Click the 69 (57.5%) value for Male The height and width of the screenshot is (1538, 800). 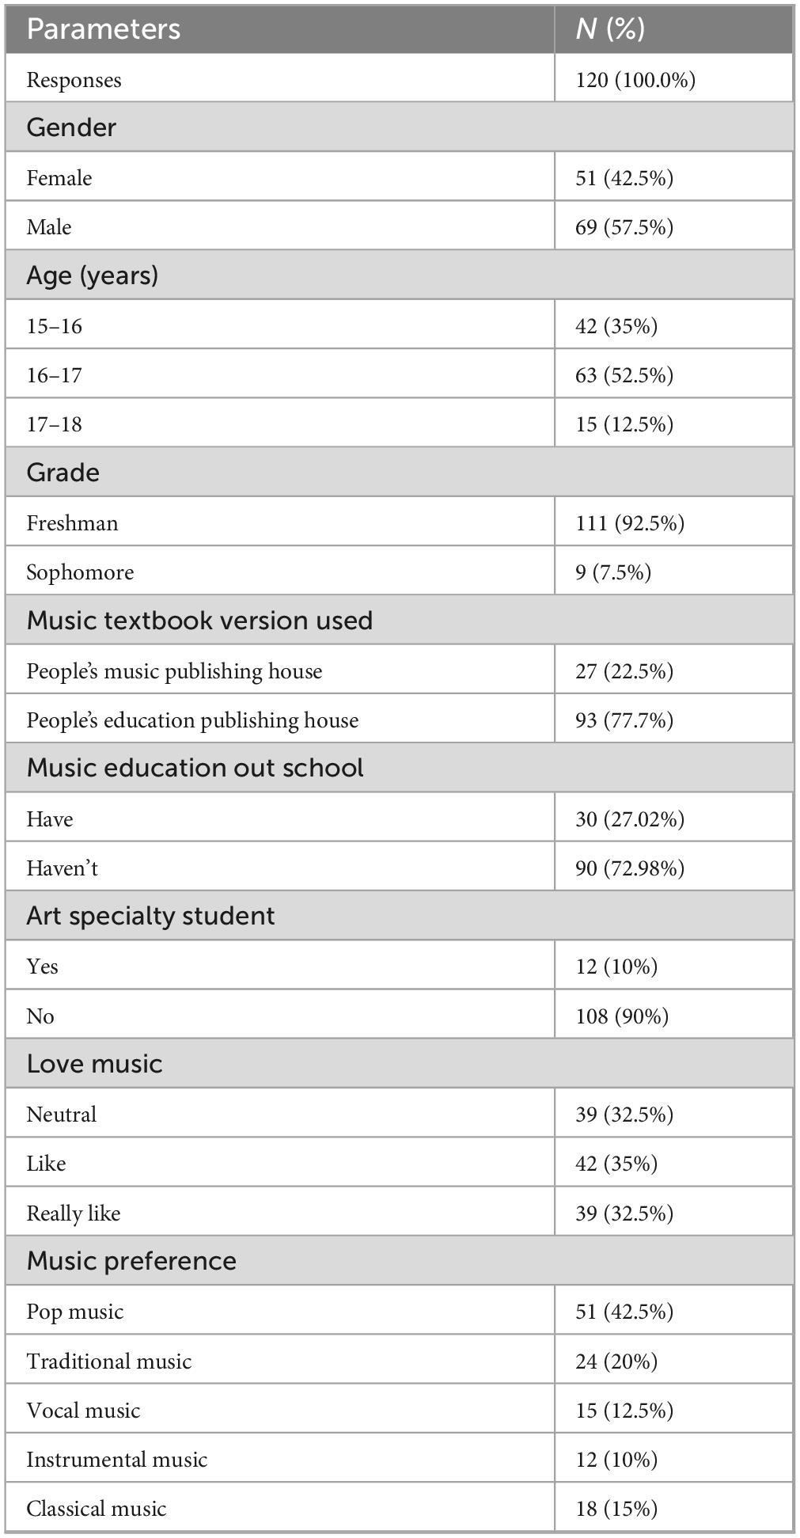click(x=624, y=227)
